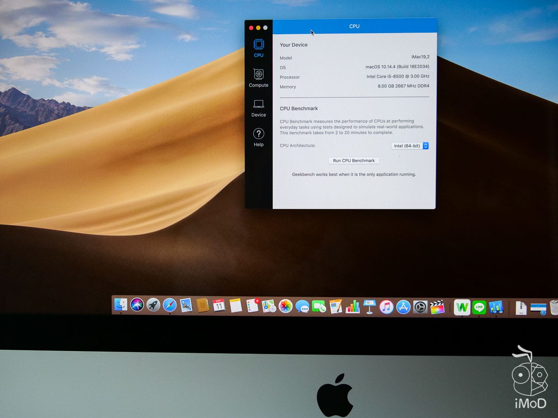
Task: Open the Help icon in Geekbench sidebar
Action: (258, 137)
